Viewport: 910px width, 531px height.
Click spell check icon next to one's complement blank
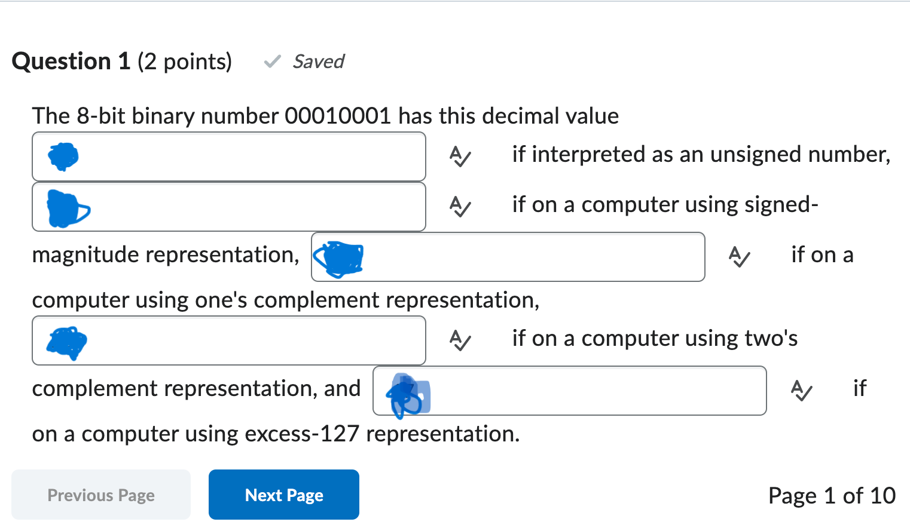739,257
